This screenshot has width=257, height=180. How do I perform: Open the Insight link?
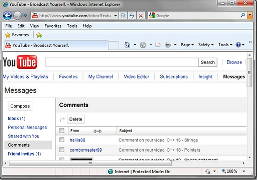coord(205,76)
